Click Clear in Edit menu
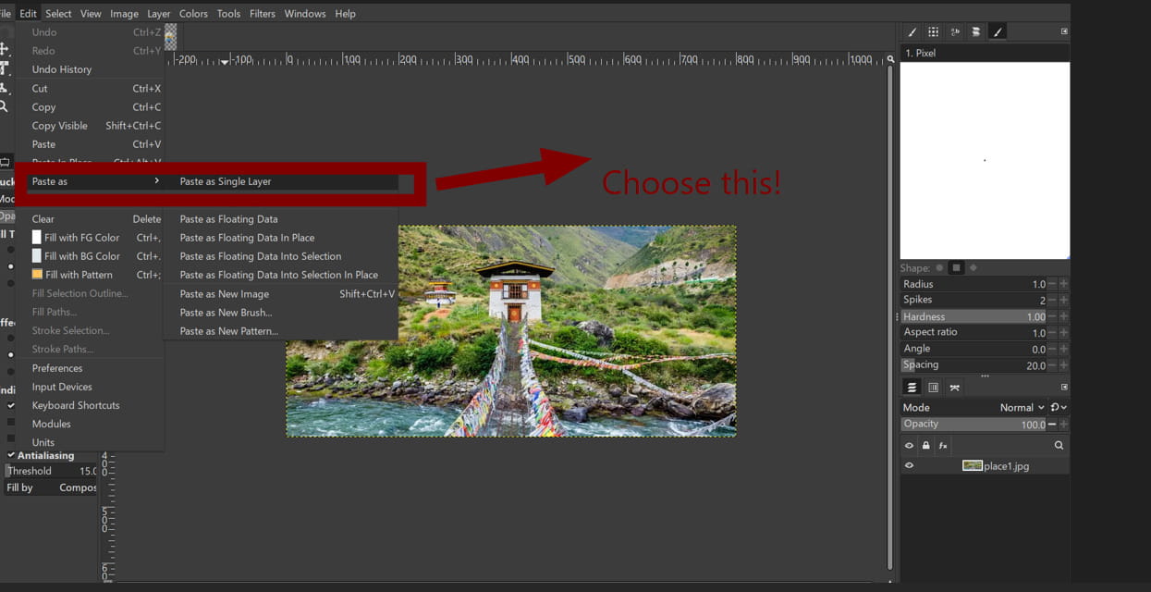The width and height of the screenshot is (1151, 592). coord(90,219)
